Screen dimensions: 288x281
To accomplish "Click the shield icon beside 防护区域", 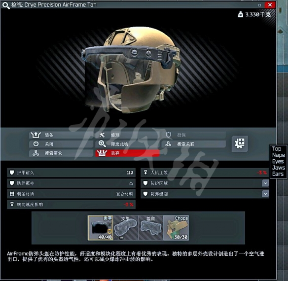I will coord(145,183).
